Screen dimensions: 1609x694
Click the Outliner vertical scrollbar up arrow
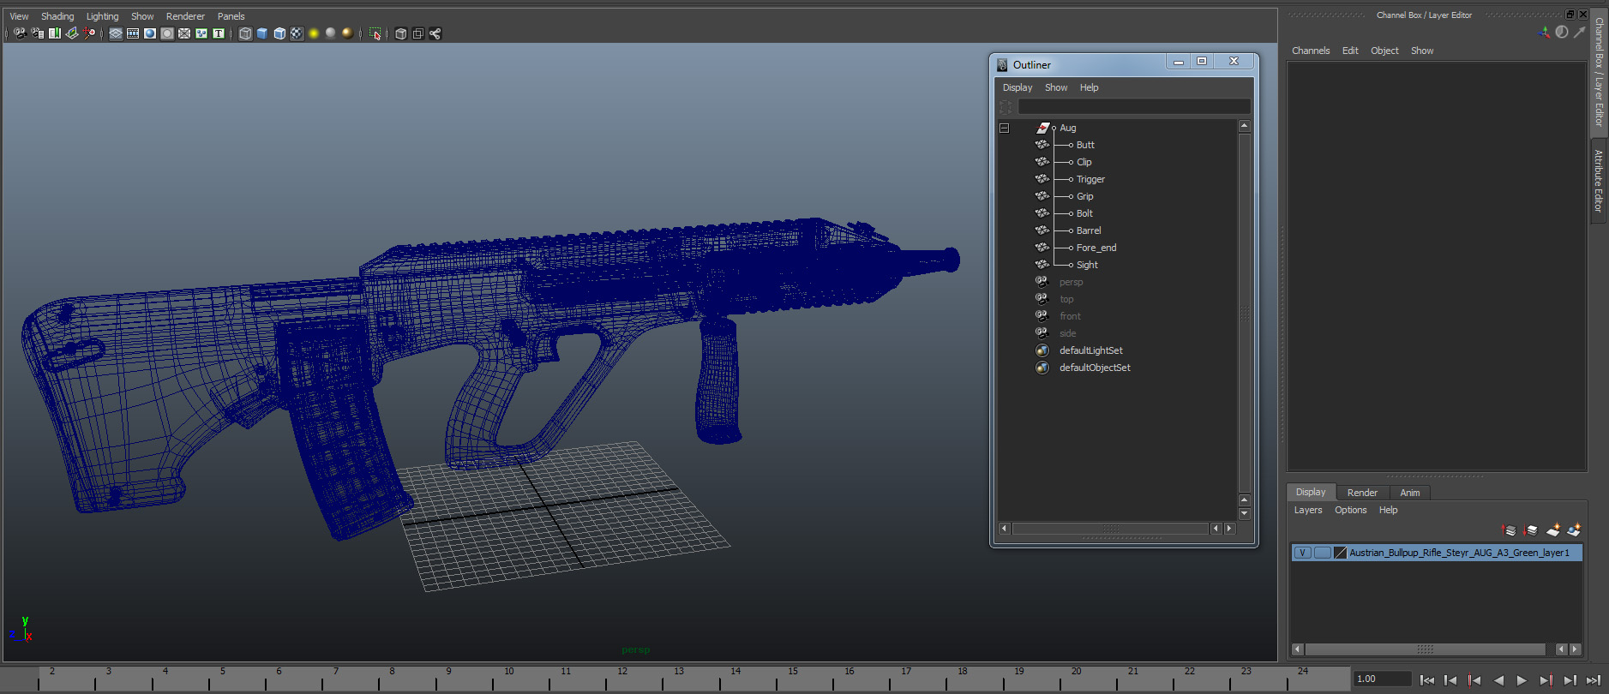[x=1244, y=126]
